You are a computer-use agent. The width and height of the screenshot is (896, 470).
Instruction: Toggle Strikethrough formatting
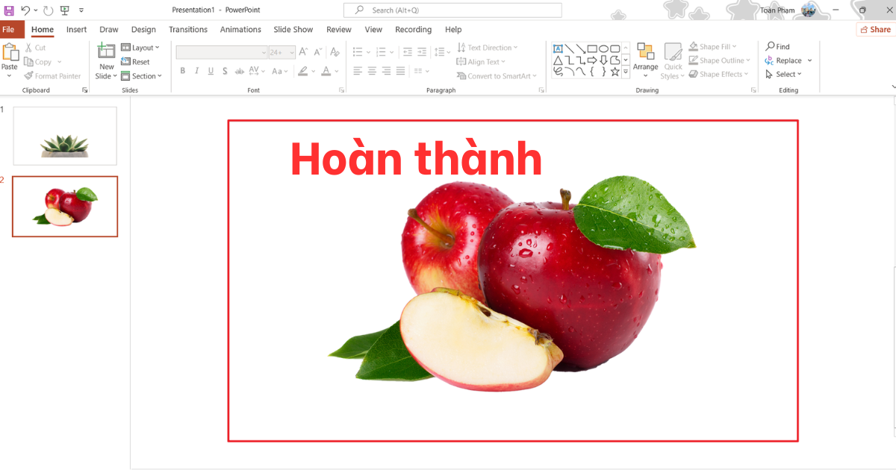[238, 71]
